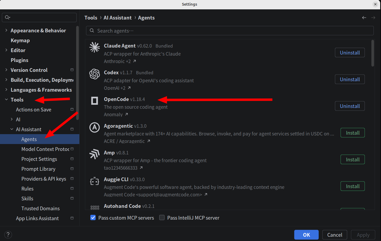Focus the settings search input field
The height and width of the screenshot is (241, 381).
(x=39, y=17)
